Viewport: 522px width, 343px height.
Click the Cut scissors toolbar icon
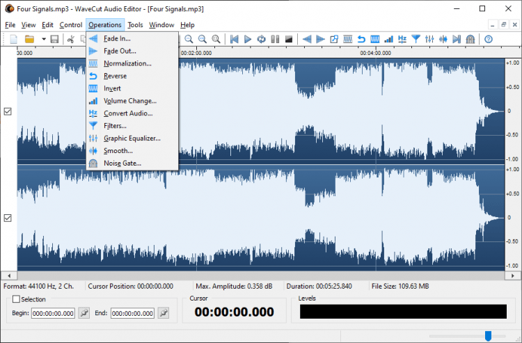coord(70,39)
